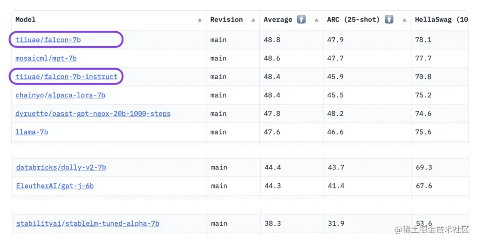Open the tiiuae/falcon-7b model link
477x242 pixels.
[x=48, y=40]
